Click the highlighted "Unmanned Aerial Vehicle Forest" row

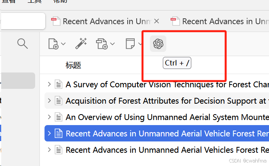click(x=164, y=133)
